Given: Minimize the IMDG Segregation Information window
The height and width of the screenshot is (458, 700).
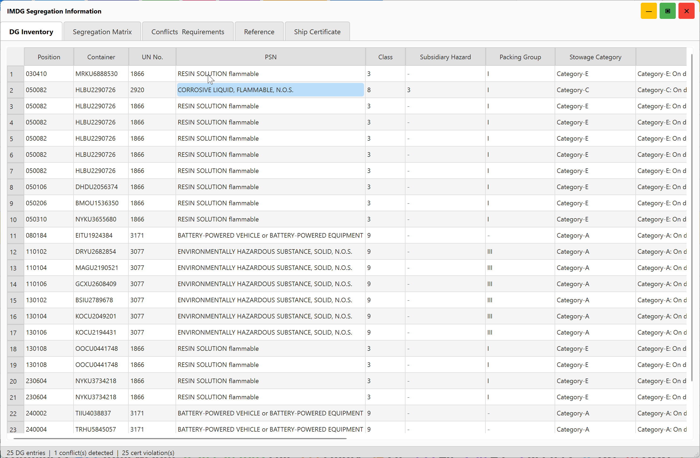Looking at the screenshot, I should [x=649, y=11].
